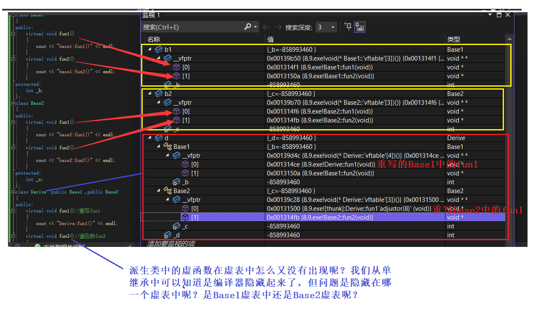The height and width of the screenshot is (318, 541).
Task: Click the 'int _b;' line in code editor
Action: click(x=34, y=90)
